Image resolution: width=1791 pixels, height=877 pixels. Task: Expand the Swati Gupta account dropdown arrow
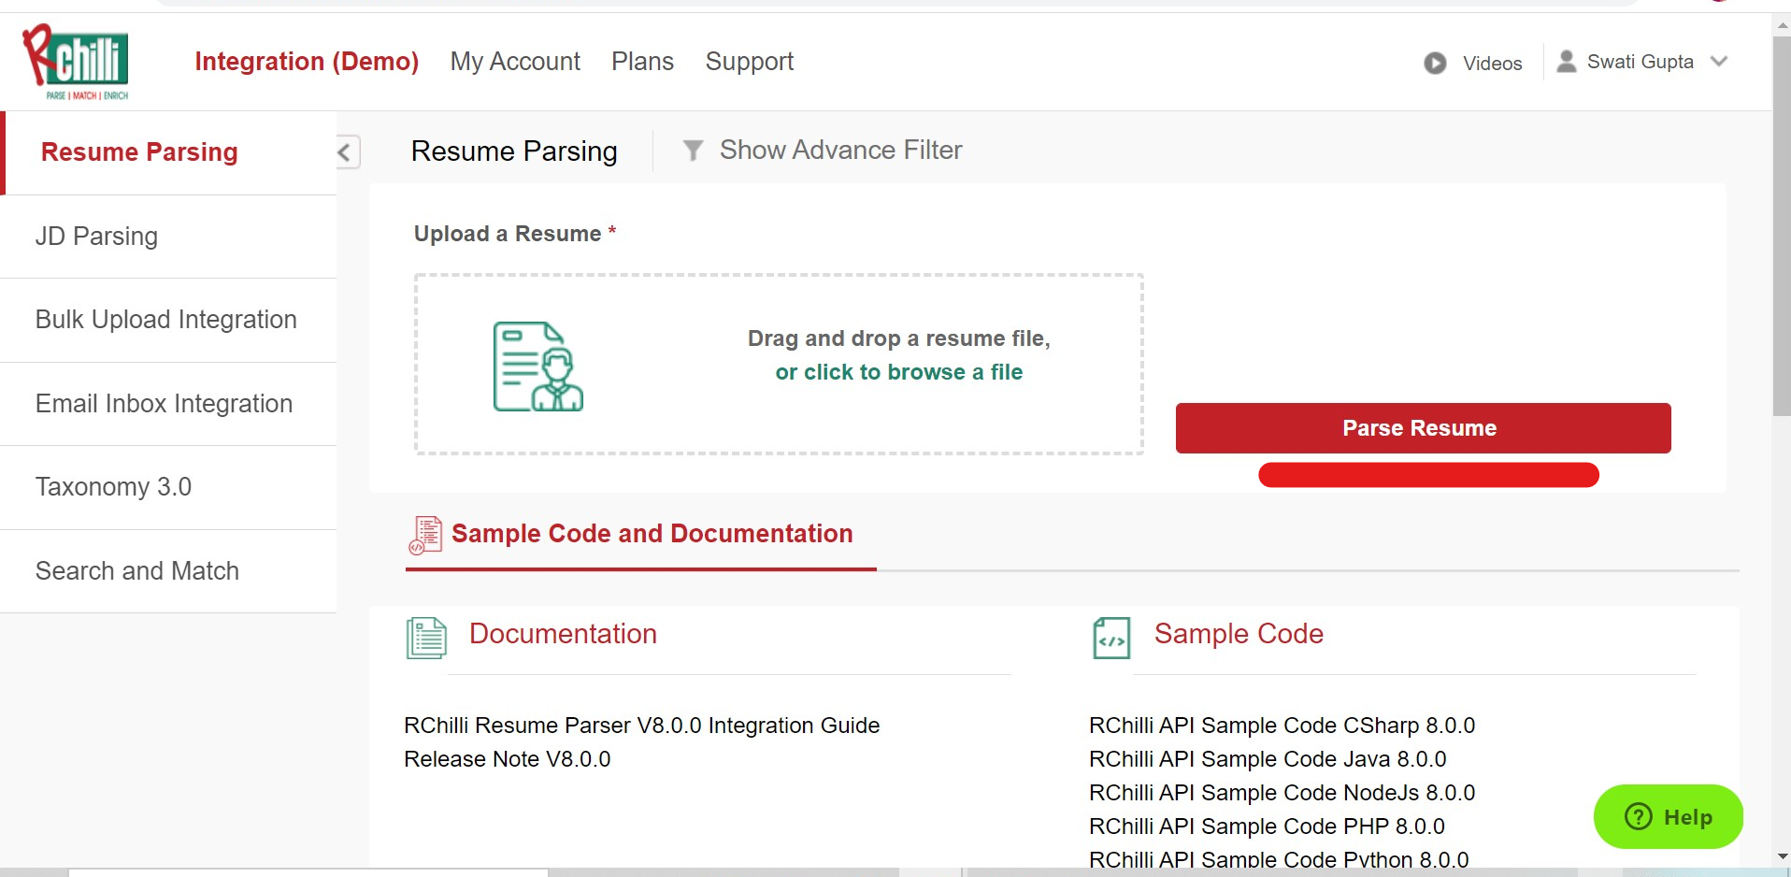tap(1719, 62)
